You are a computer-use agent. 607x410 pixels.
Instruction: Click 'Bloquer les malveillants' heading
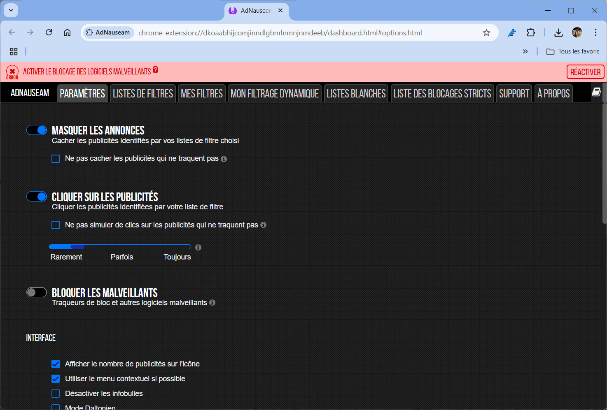tap(105, 293)
